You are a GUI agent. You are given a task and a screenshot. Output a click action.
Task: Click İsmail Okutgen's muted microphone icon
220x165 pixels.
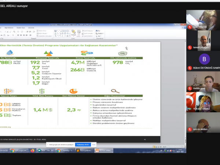pyautogui.click(x=189, y=48)
